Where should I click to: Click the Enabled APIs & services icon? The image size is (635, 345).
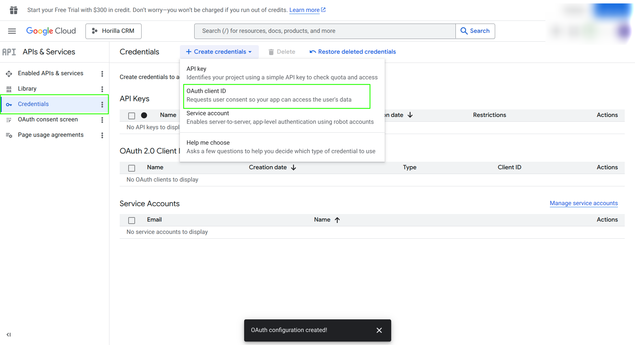9,74
